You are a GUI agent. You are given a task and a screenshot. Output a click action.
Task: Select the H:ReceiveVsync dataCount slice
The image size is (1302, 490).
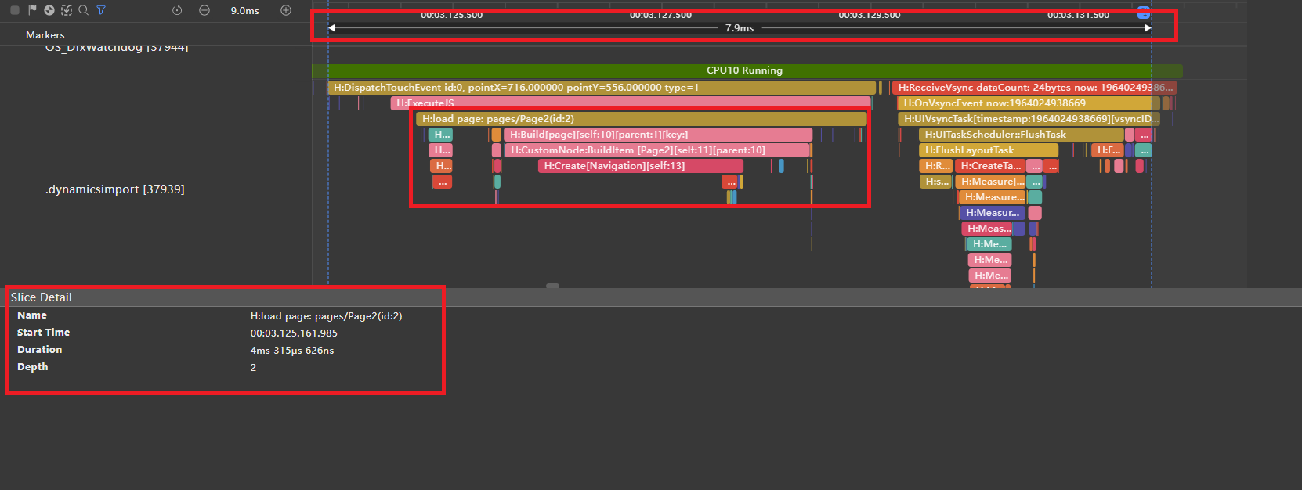point(1034,88)
